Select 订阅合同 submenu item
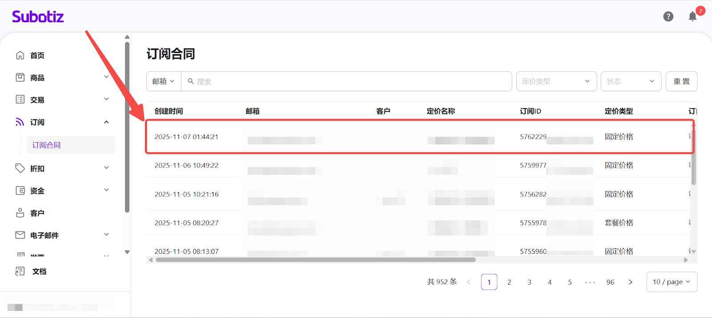The height and width of the screenshot is (318, 712). coord(47,145)
